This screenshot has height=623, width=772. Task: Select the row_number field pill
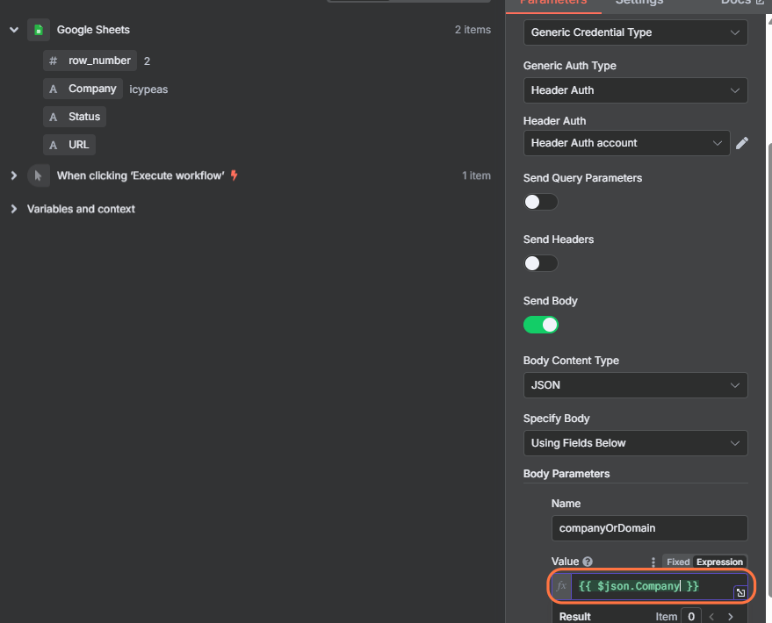pyautogui.click(x=90, y=61)
